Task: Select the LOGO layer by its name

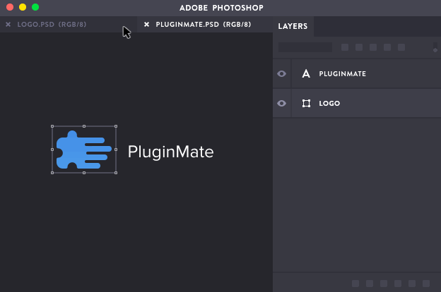Action: 329,103
